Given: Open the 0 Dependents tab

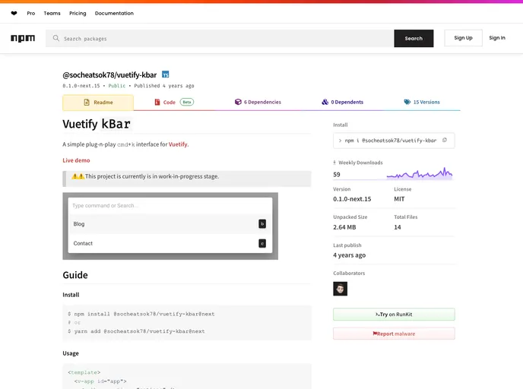Looking at the screenshot, I should (343, 102).
